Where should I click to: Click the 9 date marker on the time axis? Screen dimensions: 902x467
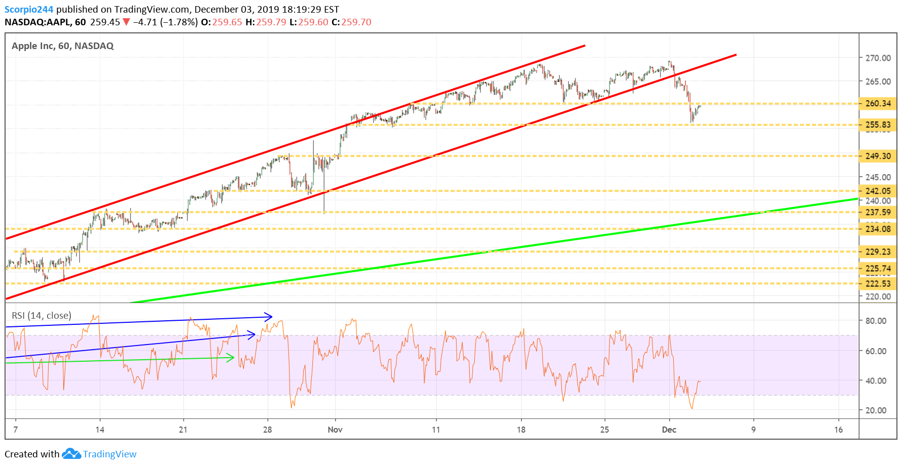coord(753,430)
